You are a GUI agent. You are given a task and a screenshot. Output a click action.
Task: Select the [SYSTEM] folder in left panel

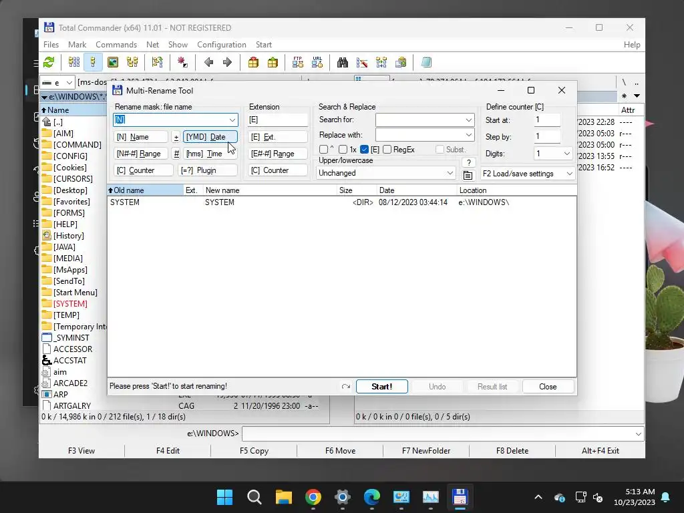point(70,304)
